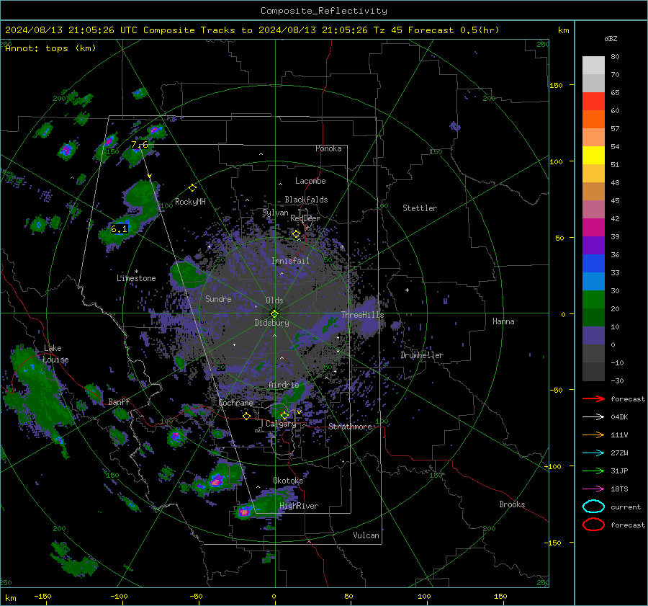Select the white 04DK track arrow

pyautogui.click(x=593, y=417)
